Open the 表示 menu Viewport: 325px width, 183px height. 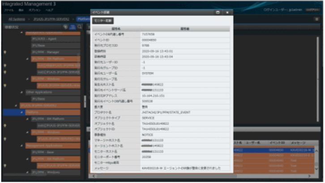(21, 10)
